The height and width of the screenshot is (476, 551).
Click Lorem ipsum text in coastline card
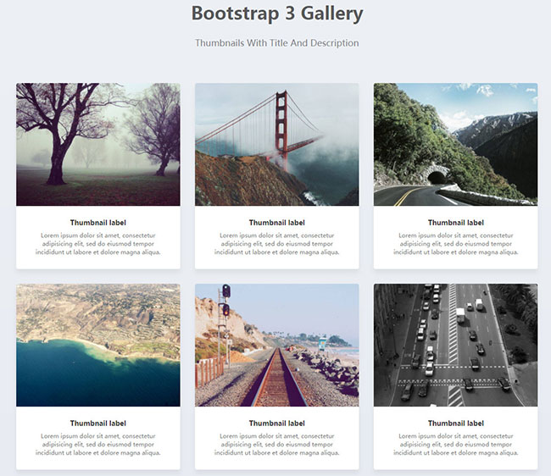pos(97,444)
